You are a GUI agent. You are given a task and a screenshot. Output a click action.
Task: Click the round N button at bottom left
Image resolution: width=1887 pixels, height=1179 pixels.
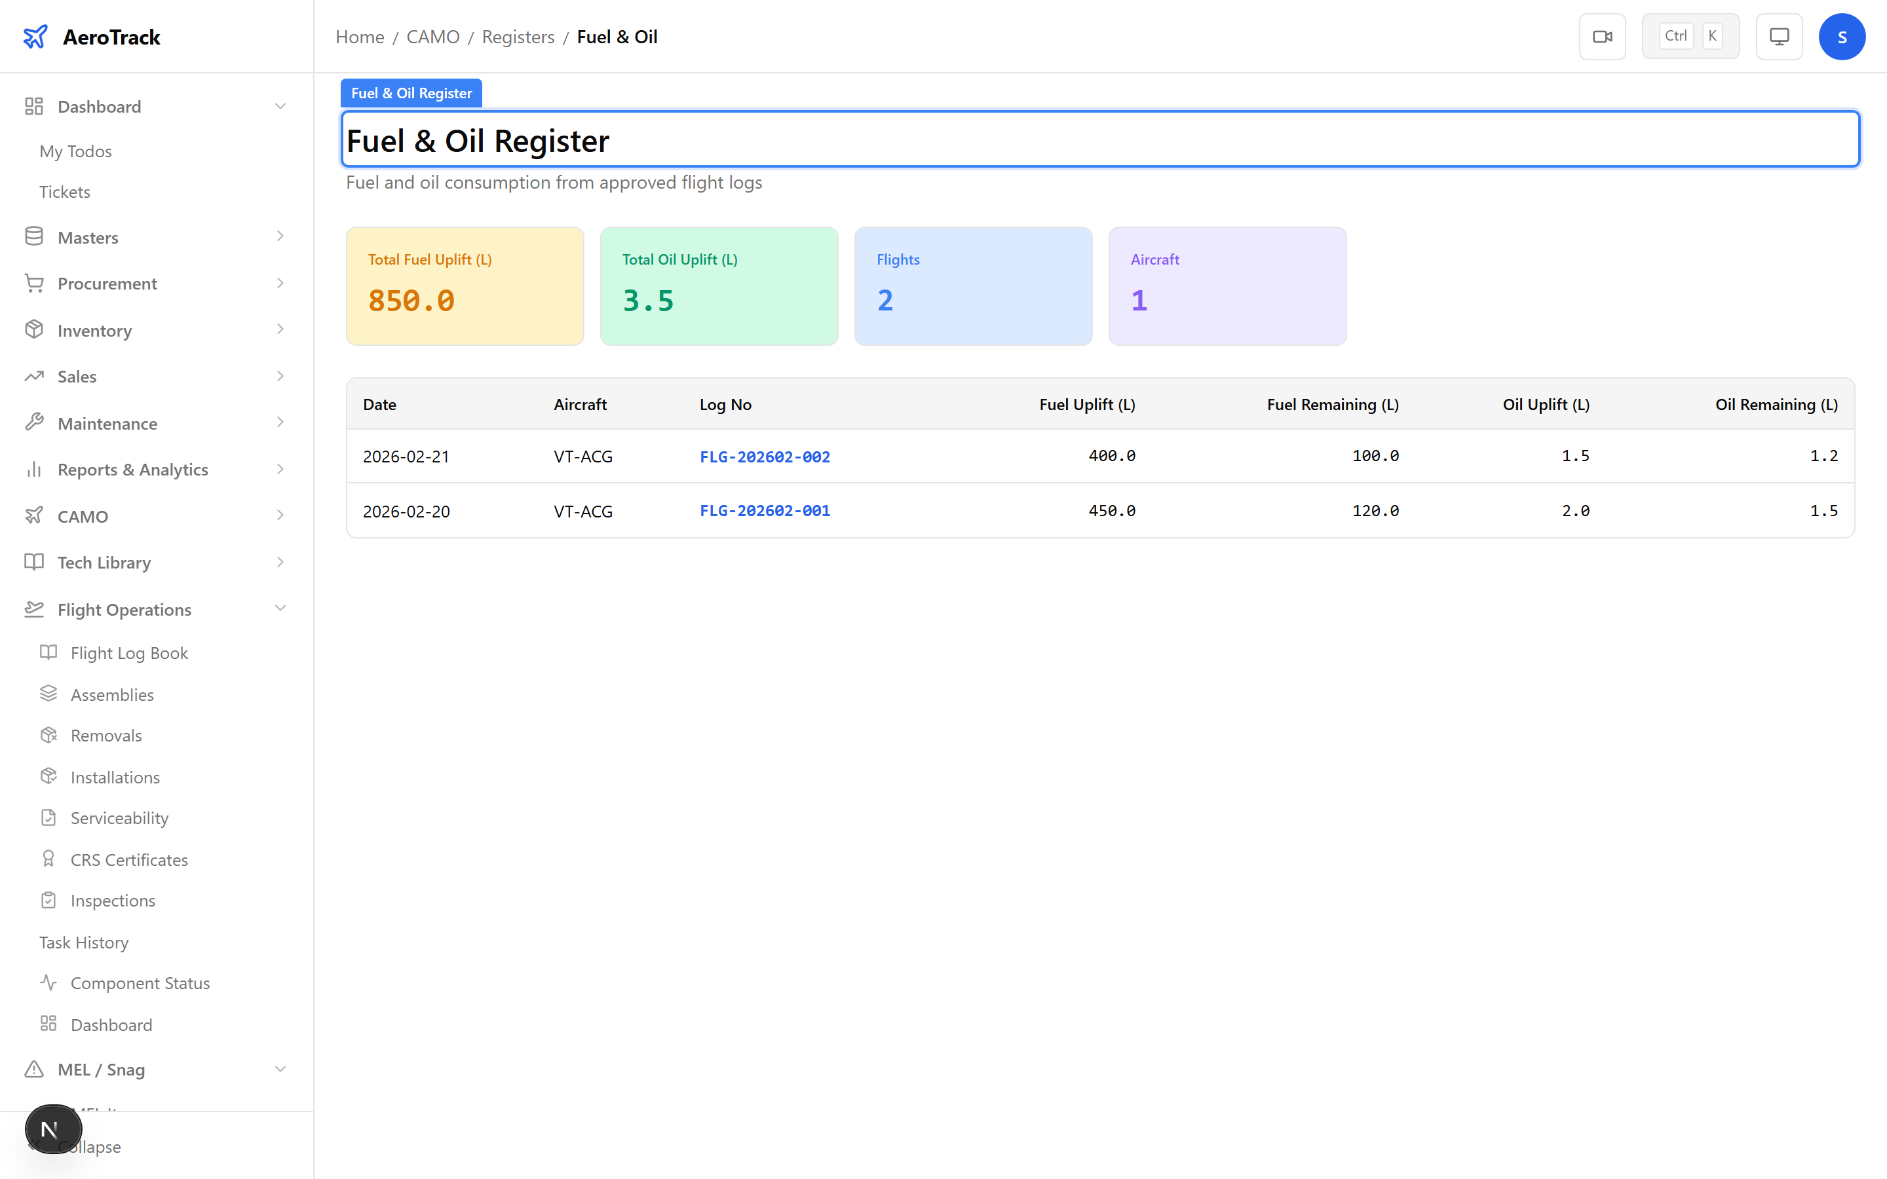click(x=52, y=1129)
